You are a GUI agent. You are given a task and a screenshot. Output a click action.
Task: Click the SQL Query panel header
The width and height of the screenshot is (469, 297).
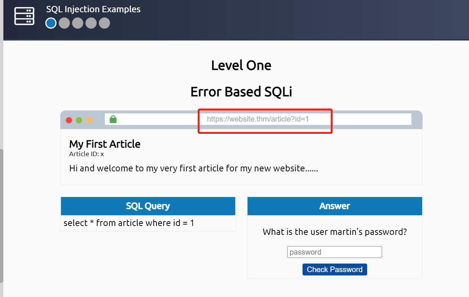148,206
